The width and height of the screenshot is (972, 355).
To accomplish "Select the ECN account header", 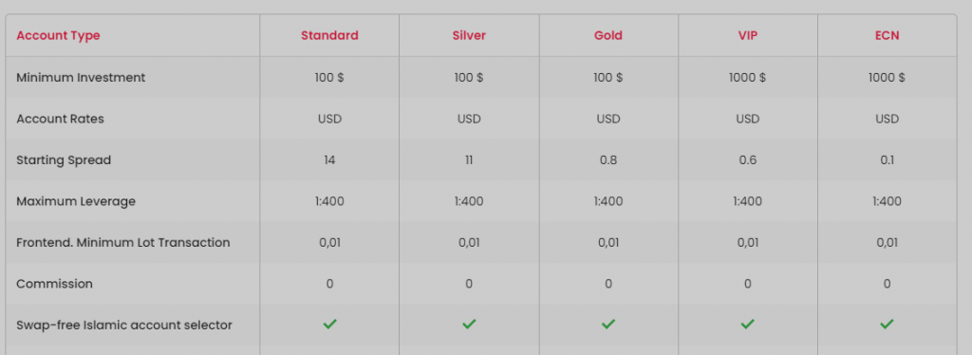I will [888, 35].
